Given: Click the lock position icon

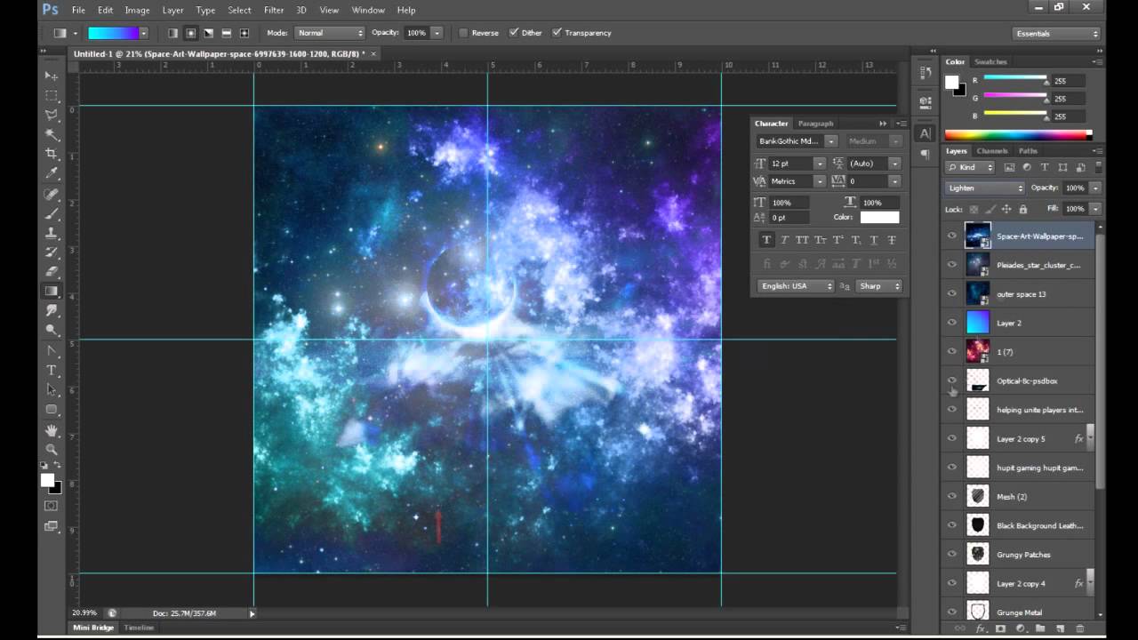Looking at the screenshot, I should click(x=1006, y=209).
